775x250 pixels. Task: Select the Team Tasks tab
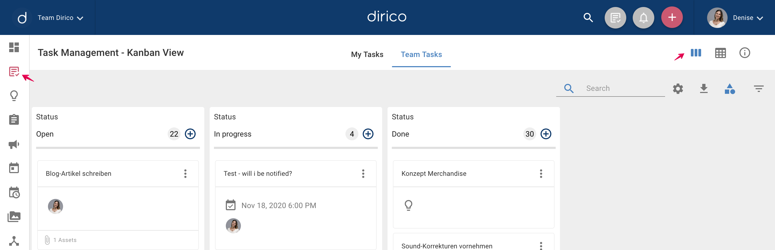pos(421,55)
